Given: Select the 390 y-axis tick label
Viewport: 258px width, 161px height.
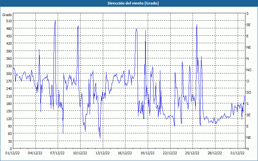Looking at the screenshot, I should pyautogui.click(x=9, y=51).
